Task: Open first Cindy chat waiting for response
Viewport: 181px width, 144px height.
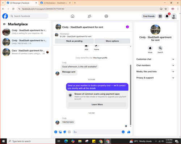Action: point(25,32)
